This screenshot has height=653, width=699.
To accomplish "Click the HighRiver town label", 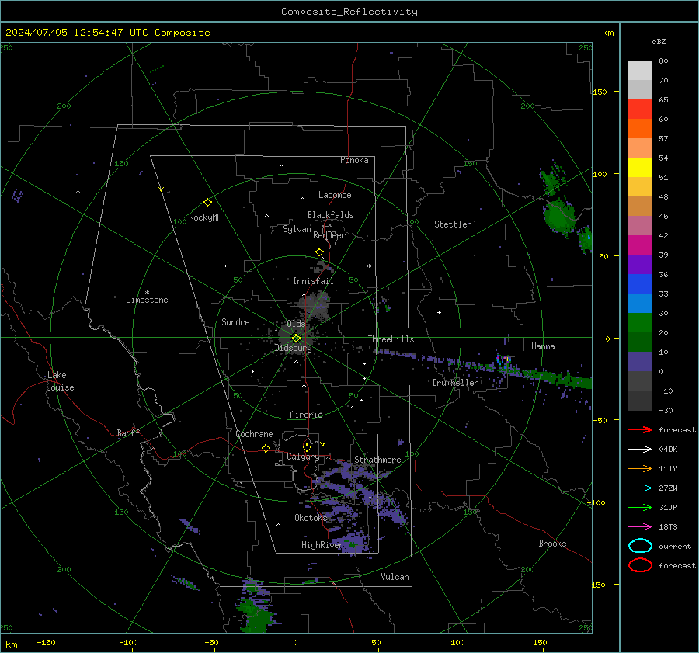I will pos(322,545).
